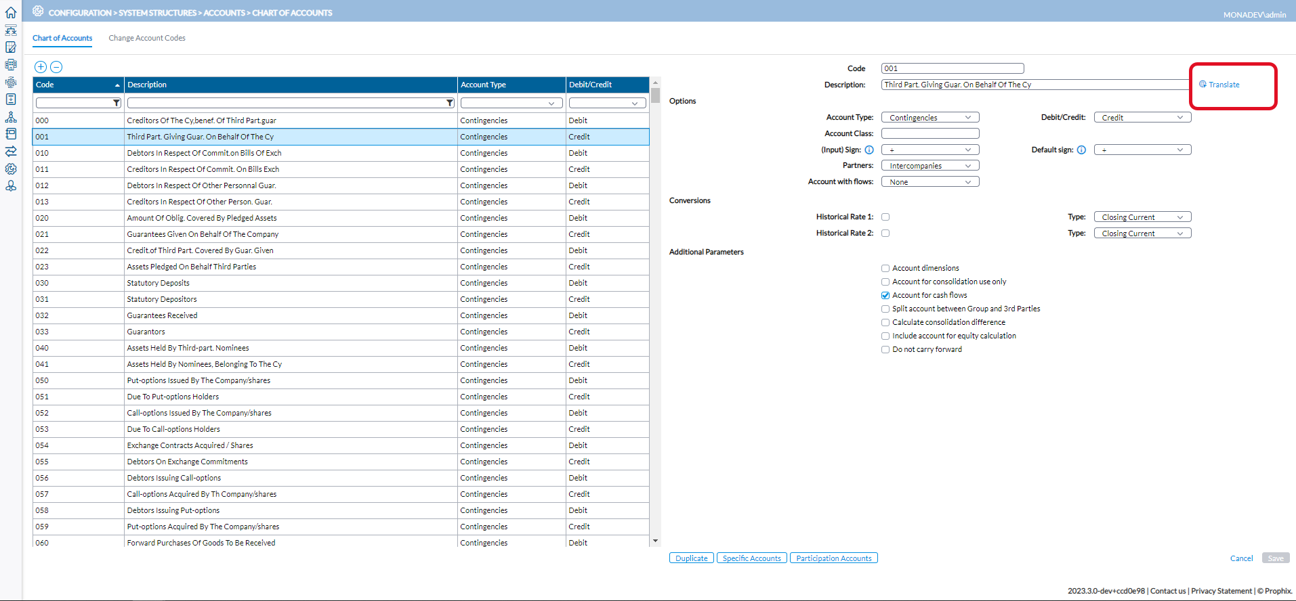Screen dimensions: 1296x601
Task: Toggle sort arrow on Code column header
Action: (x=117, y=85)
